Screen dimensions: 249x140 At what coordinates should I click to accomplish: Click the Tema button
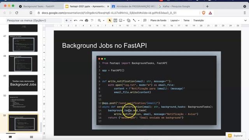point(186,21)
